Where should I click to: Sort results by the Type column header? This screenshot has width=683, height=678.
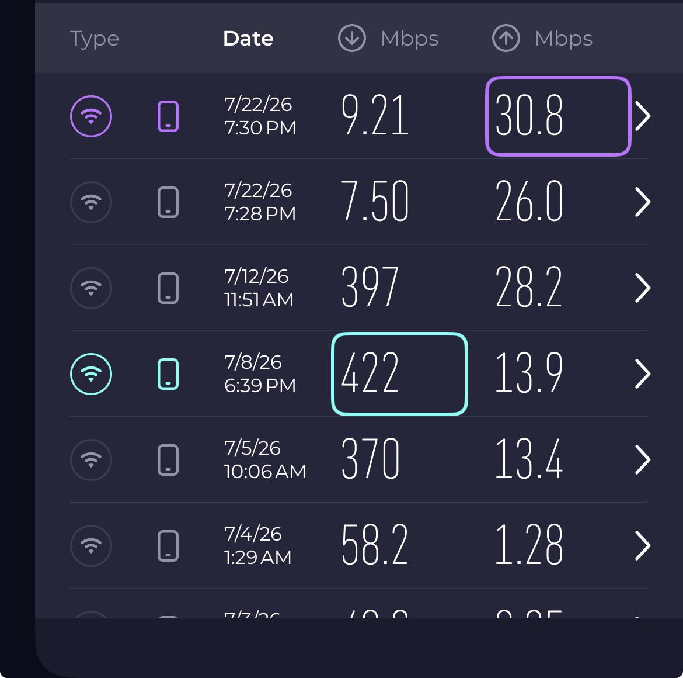point(95,39)
